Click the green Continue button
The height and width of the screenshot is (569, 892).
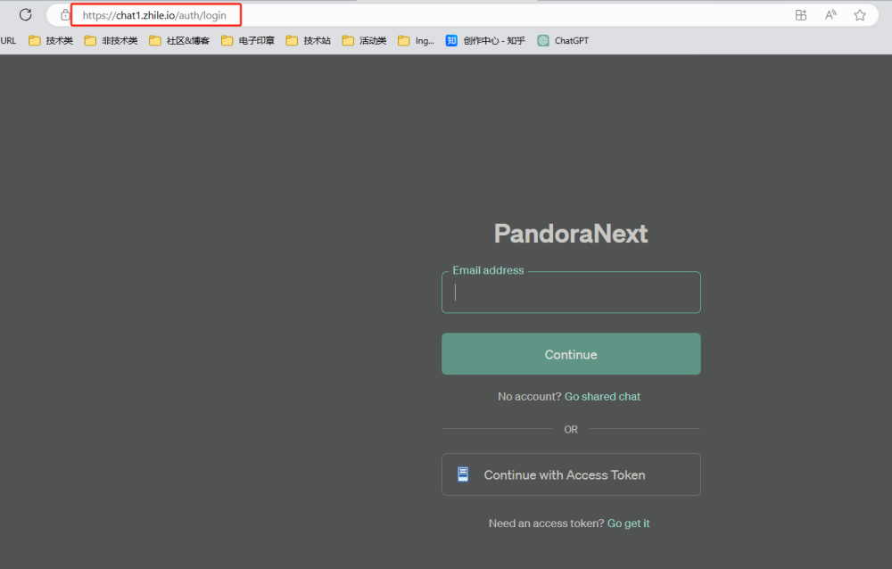[571, 354]
